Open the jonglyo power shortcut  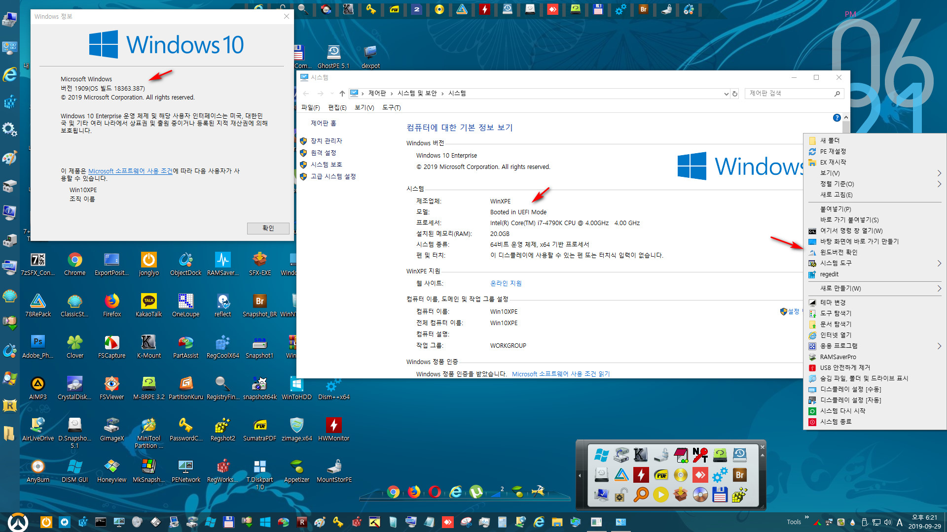click(x=148, y=265)
